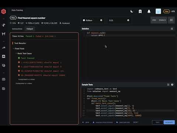Click the collections count 127
The width and height of the screenshot is (177, 133).
[21, 23]
